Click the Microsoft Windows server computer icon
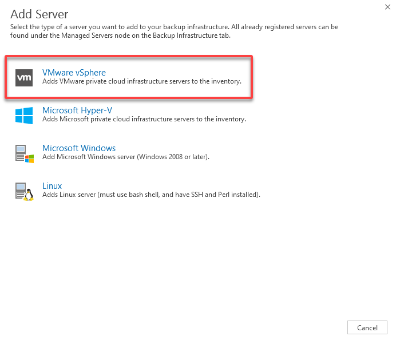This screenshot has height=340, width=396. tap(25, 154)
